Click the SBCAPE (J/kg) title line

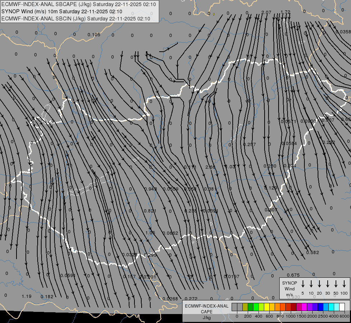[79, 5]
